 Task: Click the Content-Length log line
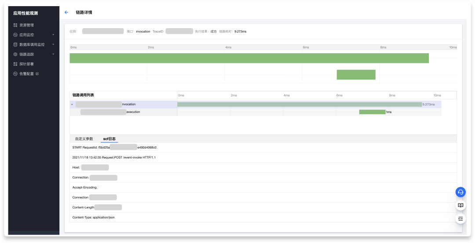(x=263, y=207)
